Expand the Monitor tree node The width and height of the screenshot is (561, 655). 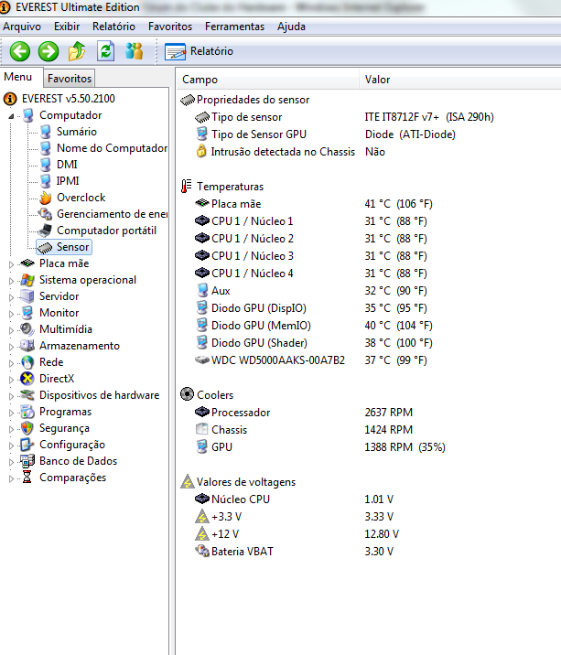(11, 314)
